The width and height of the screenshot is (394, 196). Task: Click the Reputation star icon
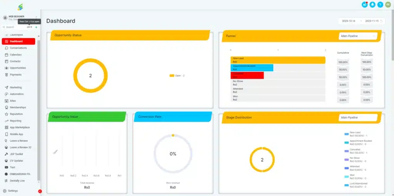(x=7, y=114)
